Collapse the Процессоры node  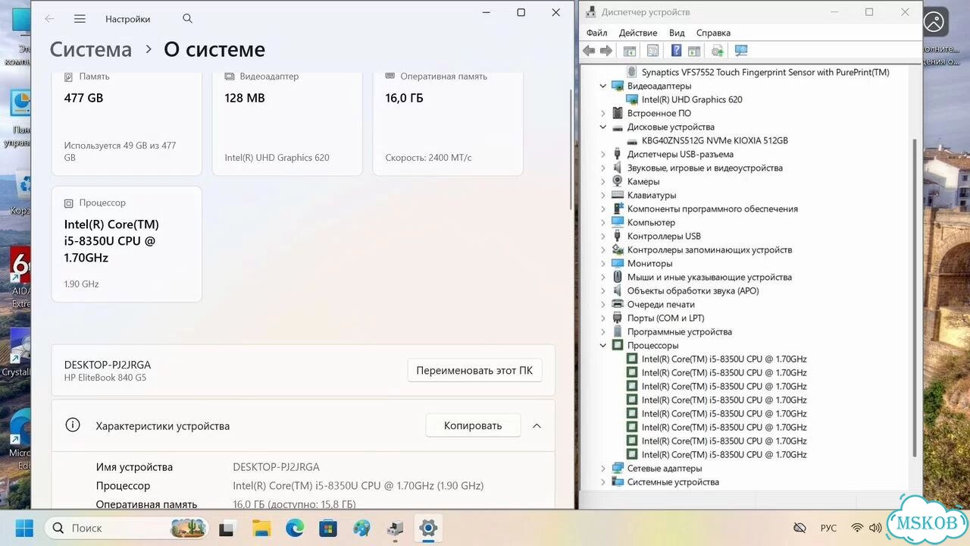coord(603,345)
